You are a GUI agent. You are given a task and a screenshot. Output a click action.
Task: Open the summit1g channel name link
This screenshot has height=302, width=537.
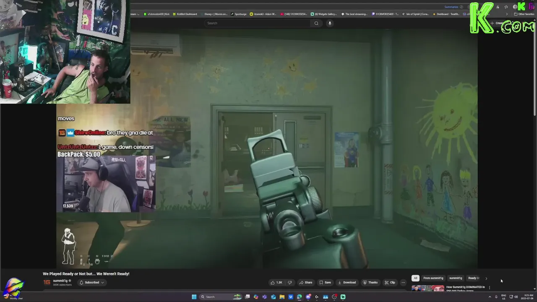60,281
